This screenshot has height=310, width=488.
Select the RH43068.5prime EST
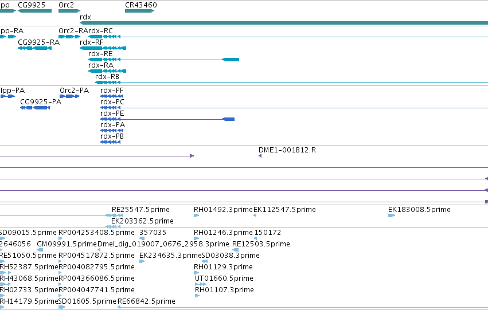[x=5, y=285]
